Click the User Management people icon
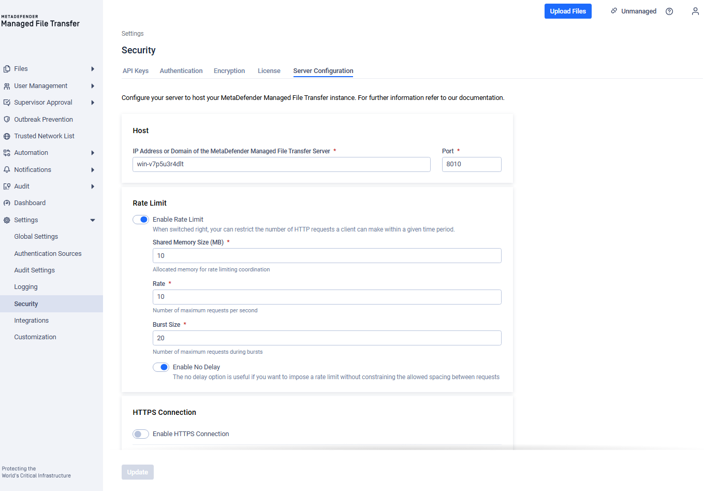Image resolution: width=704 pixels, height=491 pixels. coord(7,86)
